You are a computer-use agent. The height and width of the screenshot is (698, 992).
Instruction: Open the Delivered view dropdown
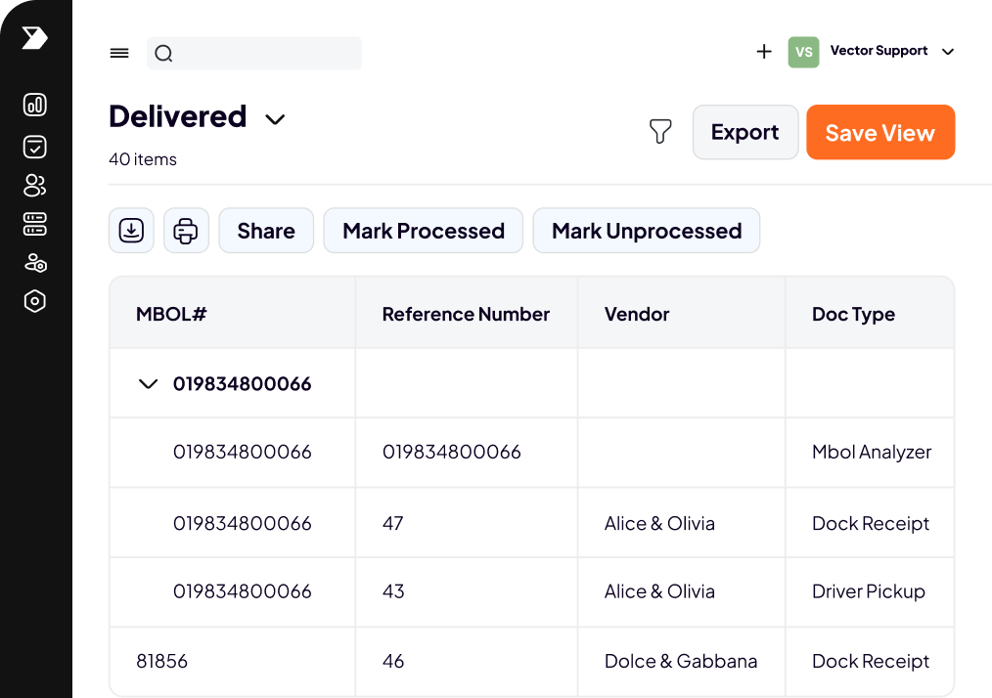(276, 119)
